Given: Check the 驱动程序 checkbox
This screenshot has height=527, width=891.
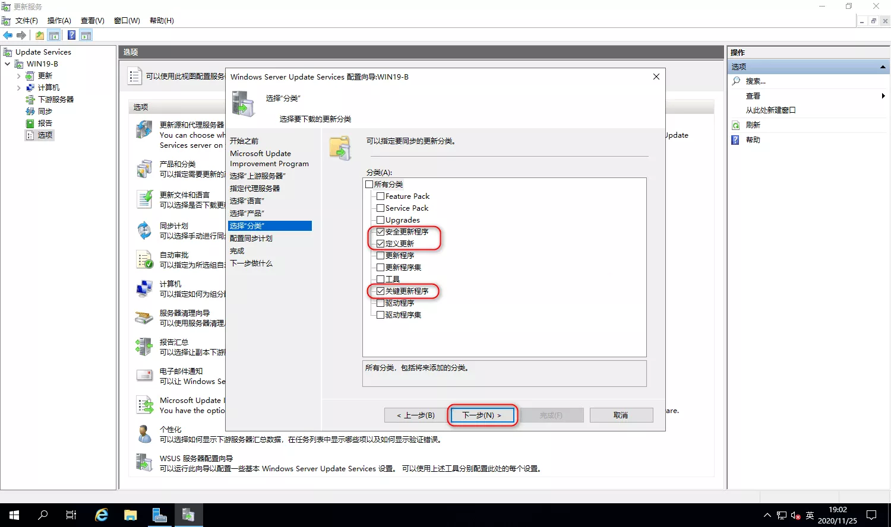Looking at the screenshot, I should click(381, 303).
